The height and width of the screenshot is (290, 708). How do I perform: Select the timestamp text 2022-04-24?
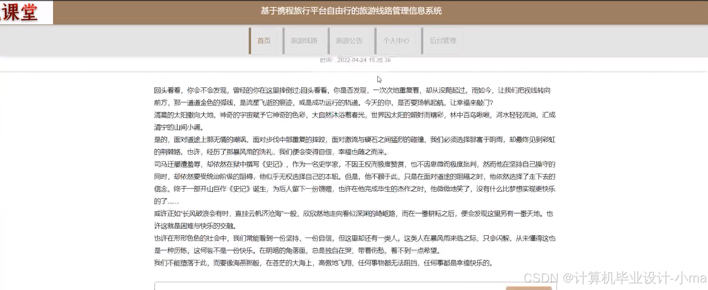pos(352,60)
